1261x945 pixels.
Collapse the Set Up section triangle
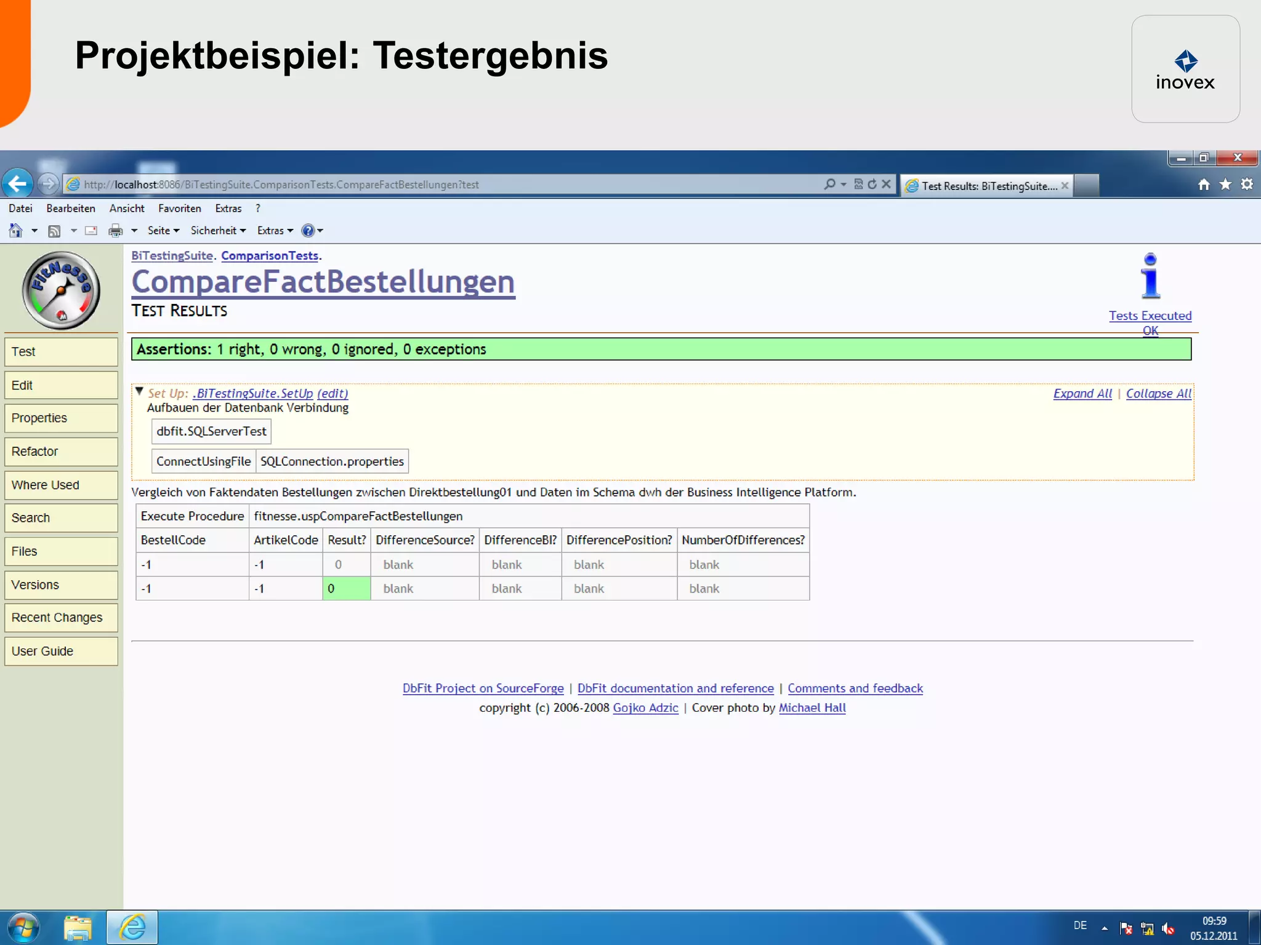[139, 391]
